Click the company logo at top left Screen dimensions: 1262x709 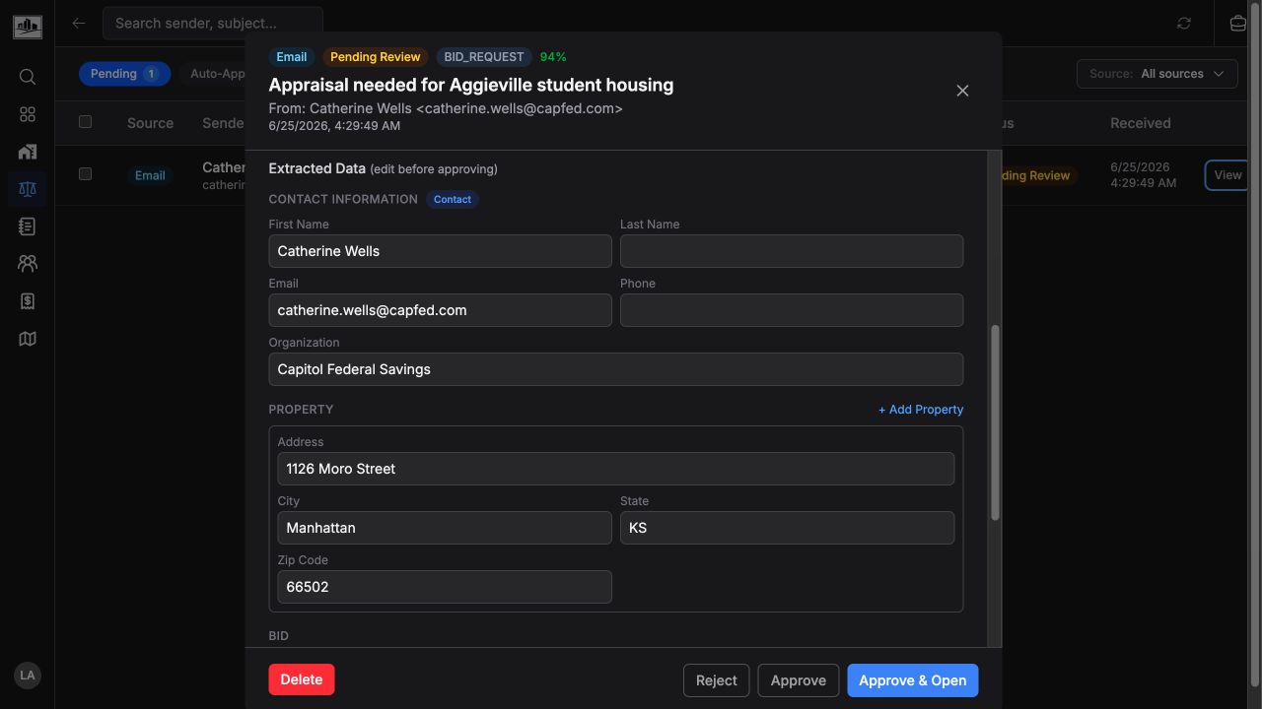[28, 25]
